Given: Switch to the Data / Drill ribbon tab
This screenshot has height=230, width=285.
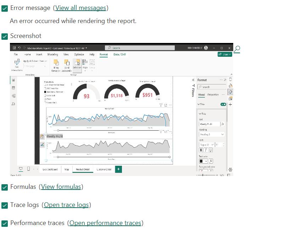Looking at the screenshot, I should click(x=119, y=54).
